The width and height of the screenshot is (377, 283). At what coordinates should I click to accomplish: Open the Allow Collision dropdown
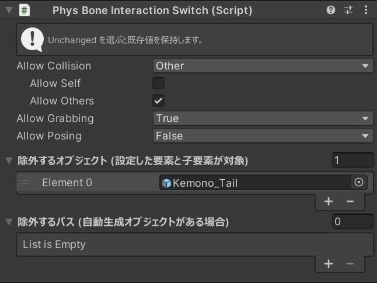tap(263, 66)
